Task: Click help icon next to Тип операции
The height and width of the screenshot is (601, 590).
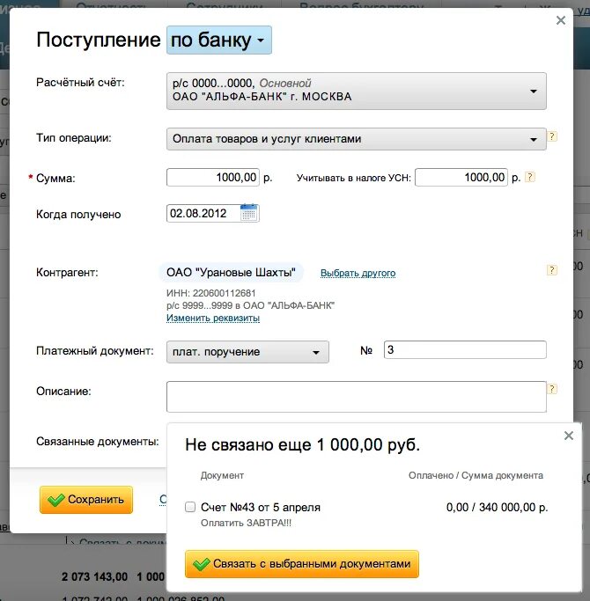Action: (552, 136)
